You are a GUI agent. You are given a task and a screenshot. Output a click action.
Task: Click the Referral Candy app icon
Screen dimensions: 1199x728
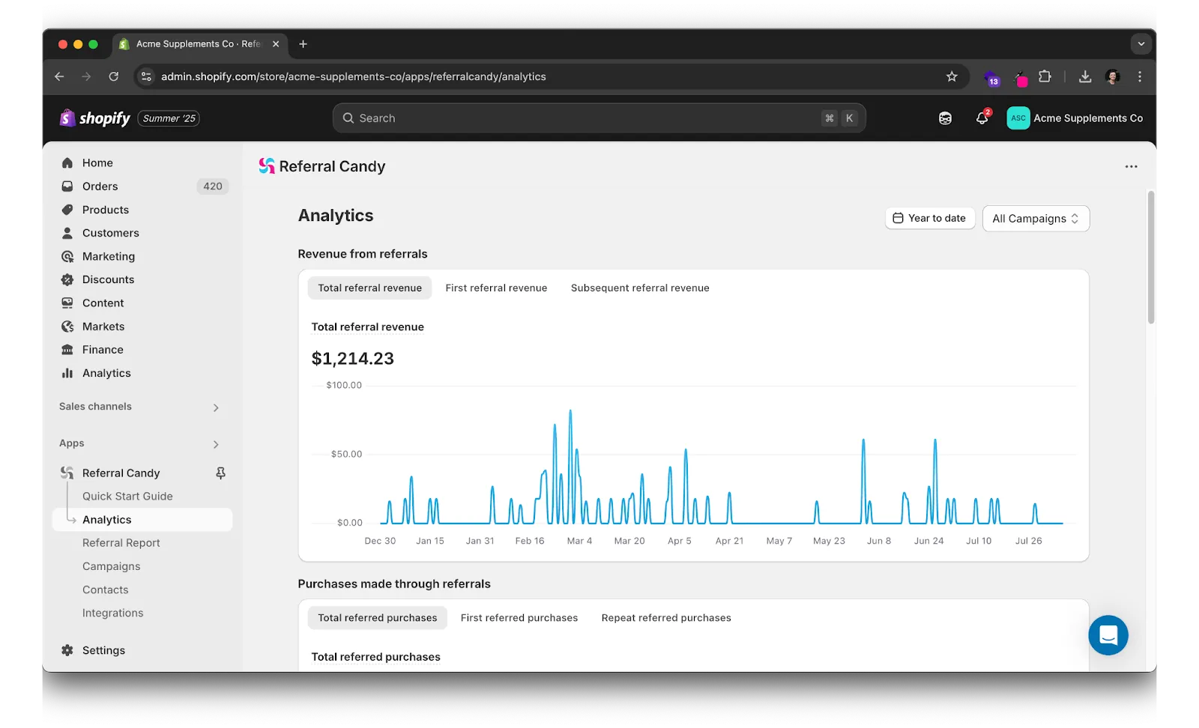[66, 473]
